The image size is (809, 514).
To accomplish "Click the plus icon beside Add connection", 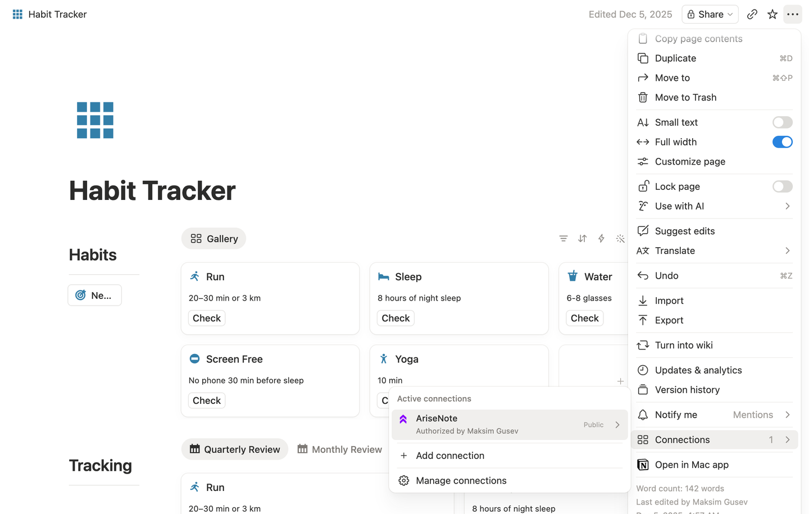I will tap(404, 456).
